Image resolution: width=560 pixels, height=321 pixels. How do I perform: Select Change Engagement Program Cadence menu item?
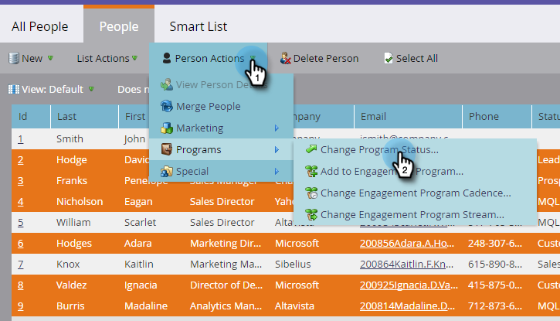point(416,193)
